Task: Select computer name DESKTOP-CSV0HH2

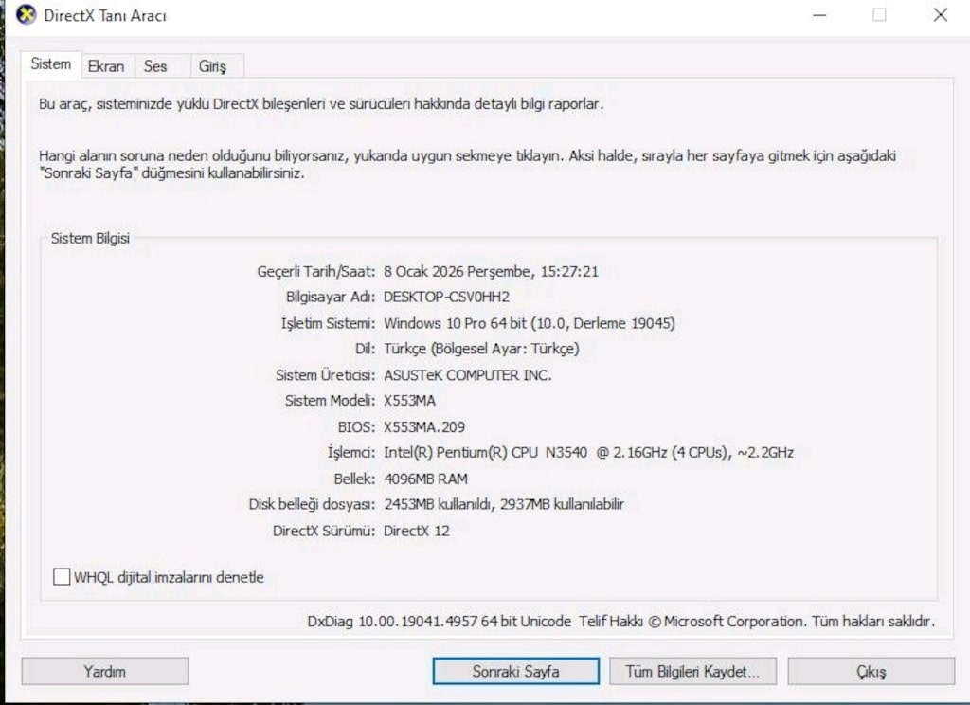Action: 447,298
